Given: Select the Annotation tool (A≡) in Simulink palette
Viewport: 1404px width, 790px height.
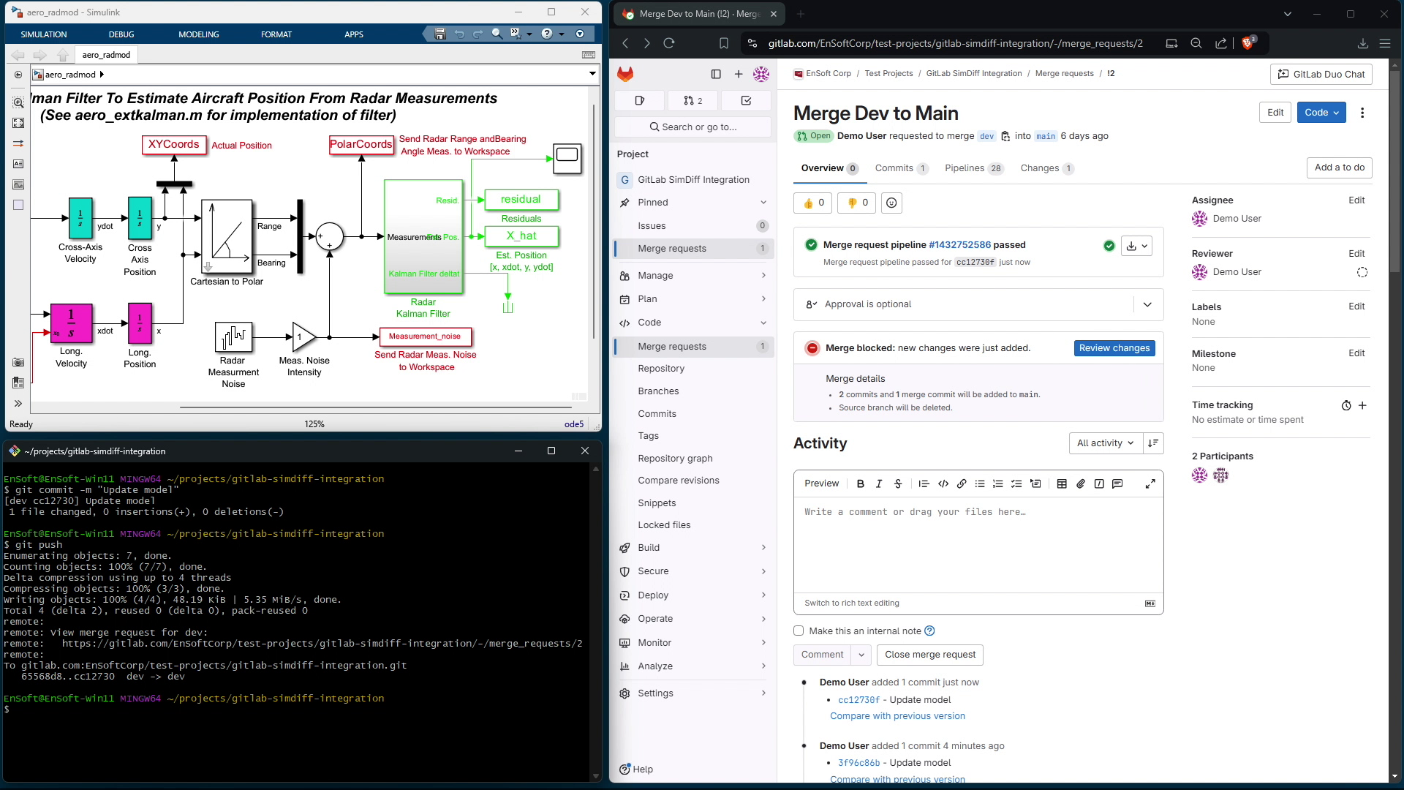Looking at the screenshot, I should (18, 164).
